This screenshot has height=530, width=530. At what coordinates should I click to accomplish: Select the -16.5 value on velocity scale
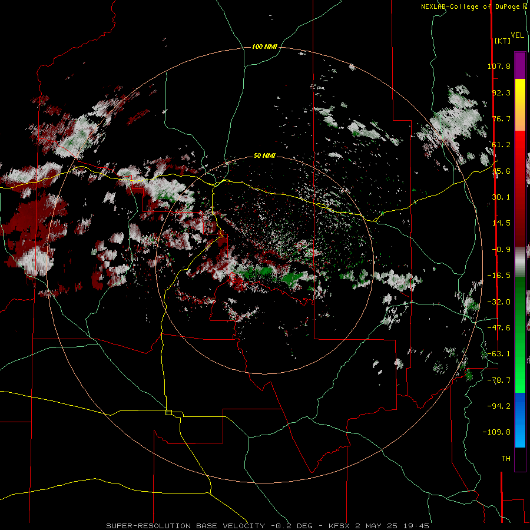[x=499, y=276]
